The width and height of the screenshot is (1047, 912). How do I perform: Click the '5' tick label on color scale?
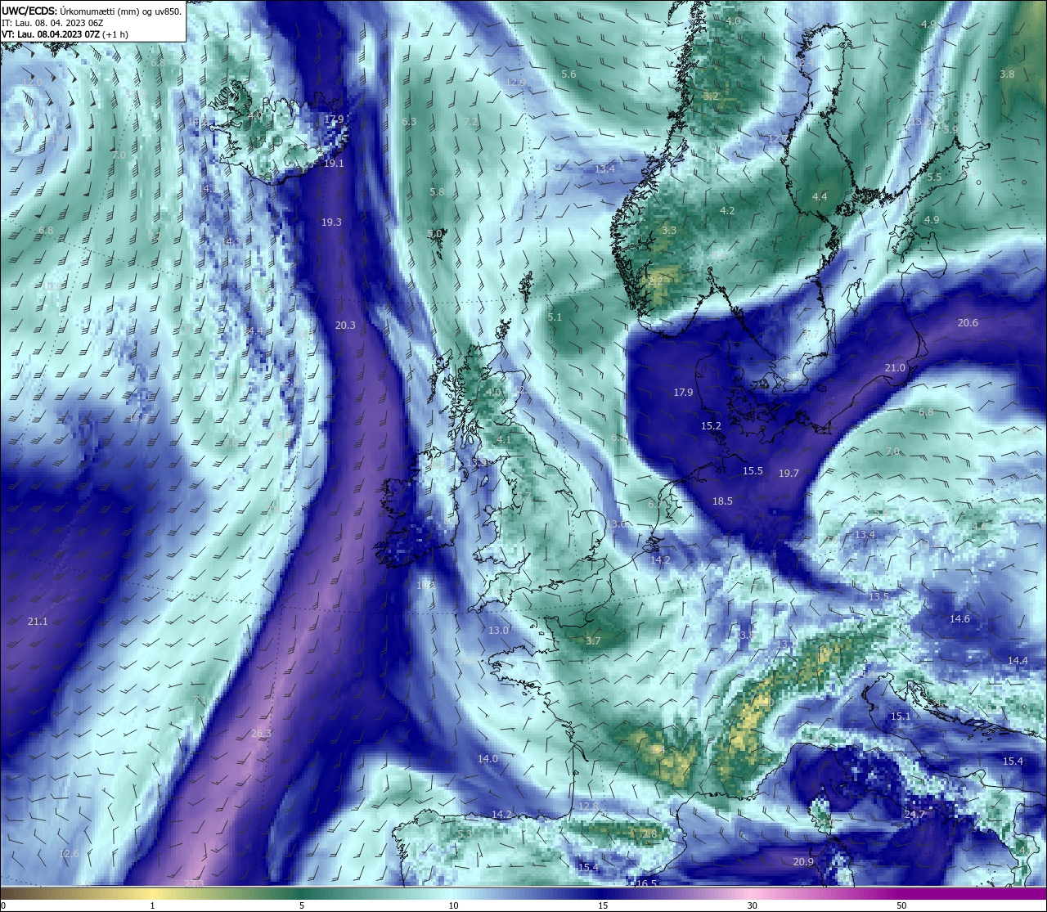pyautogui.click(x=302, y=905)
